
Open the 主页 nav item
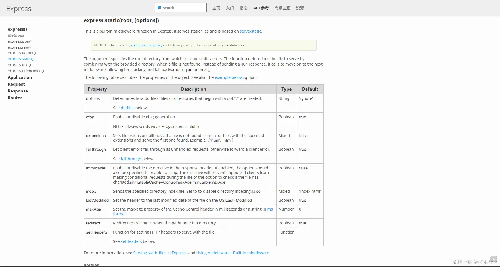point(216,8)
